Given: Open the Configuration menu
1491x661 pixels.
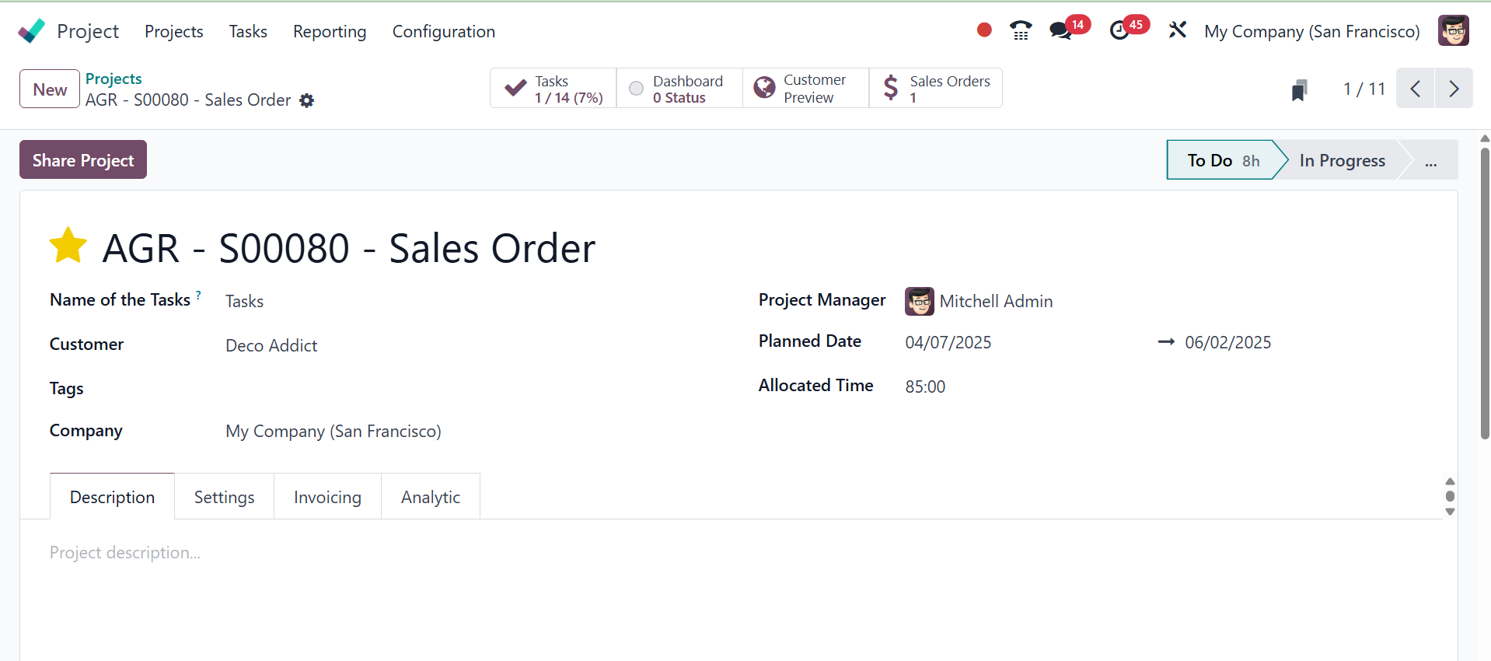Looking at the screenshot, I should (x=443, y=31).
